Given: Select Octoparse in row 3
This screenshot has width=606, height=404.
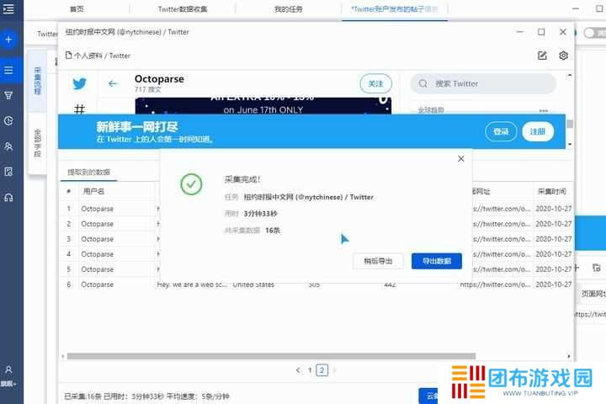Looking at the screenshot, I should point(98,239).
